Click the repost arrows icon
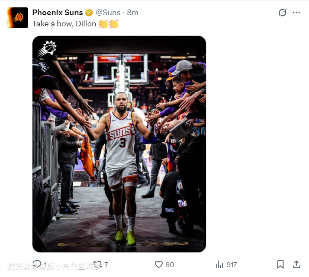The image size is (309, 277). [98, 264]
